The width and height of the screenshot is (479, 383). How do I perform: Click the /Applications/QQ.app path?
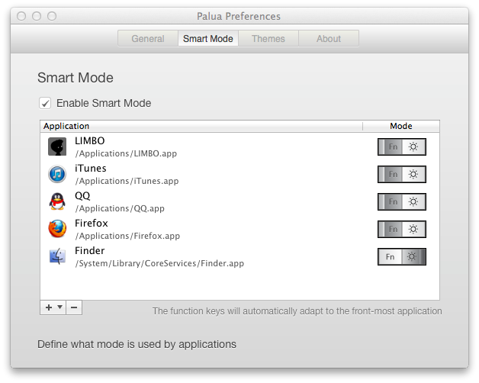click(120, 208)
